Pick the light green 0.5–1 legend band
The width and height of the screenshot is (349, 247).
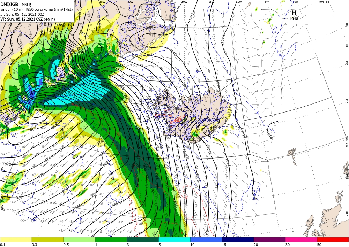[79, 239]
